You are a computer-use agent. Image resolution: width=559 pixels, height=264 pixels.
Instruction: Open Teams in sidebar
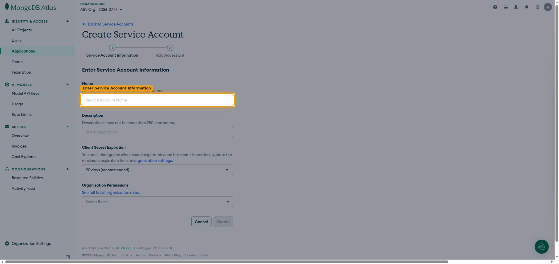pos(18,62)
